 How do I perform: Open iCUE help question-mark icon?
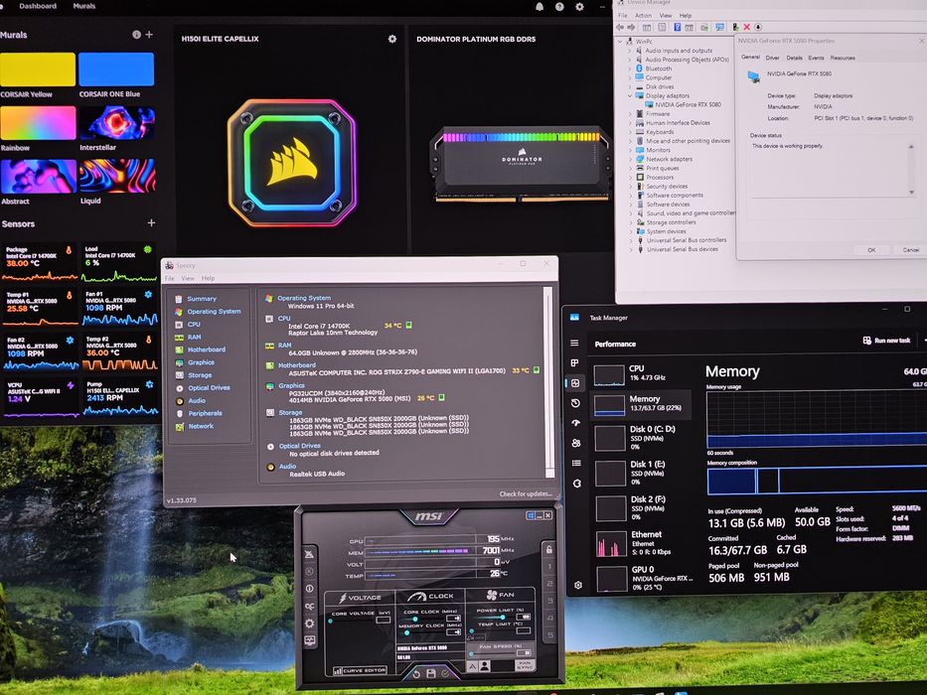(559, 7)
